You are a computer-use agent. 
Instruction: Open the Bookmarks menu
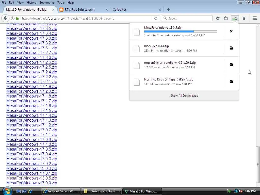coord(47,3)
